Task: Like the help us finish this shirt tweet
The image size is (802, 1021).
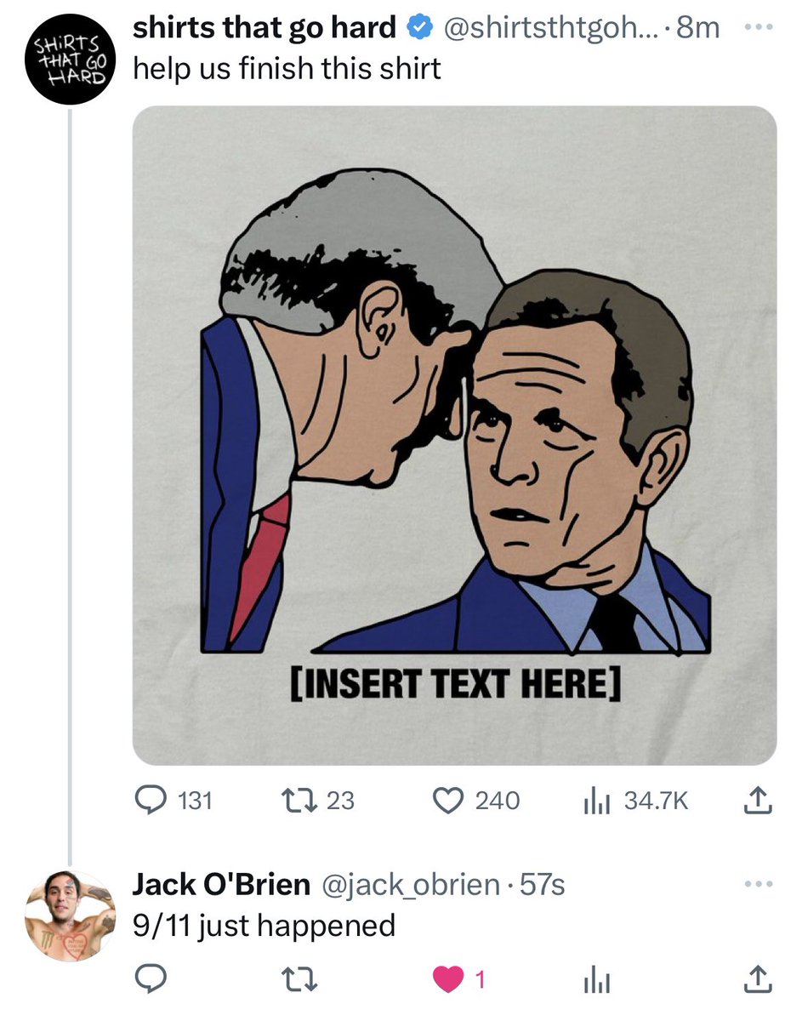Action: coord(477,801)
